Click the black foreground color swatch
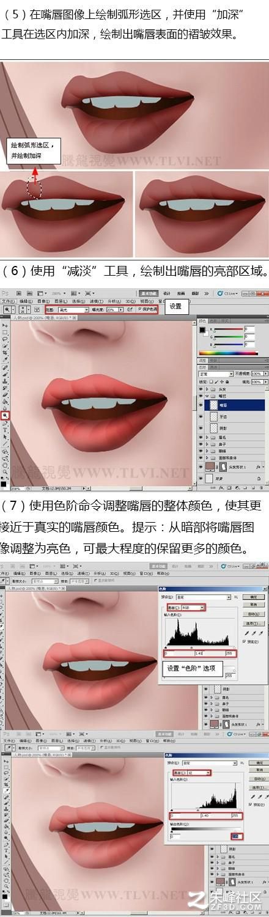Viewport: 269px width, 917px height. point(202,330)
